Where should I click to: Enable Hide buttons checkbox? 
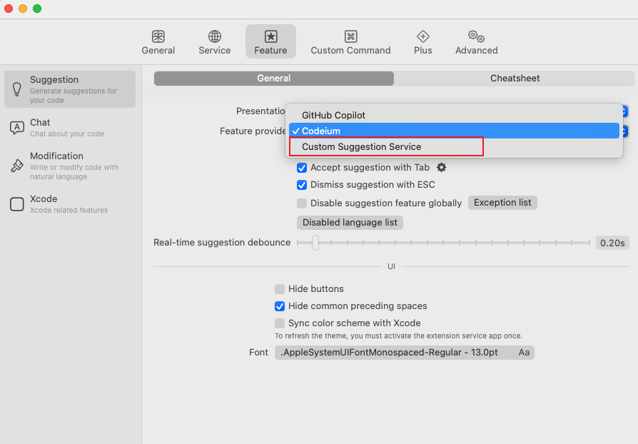tap(280, 289)
